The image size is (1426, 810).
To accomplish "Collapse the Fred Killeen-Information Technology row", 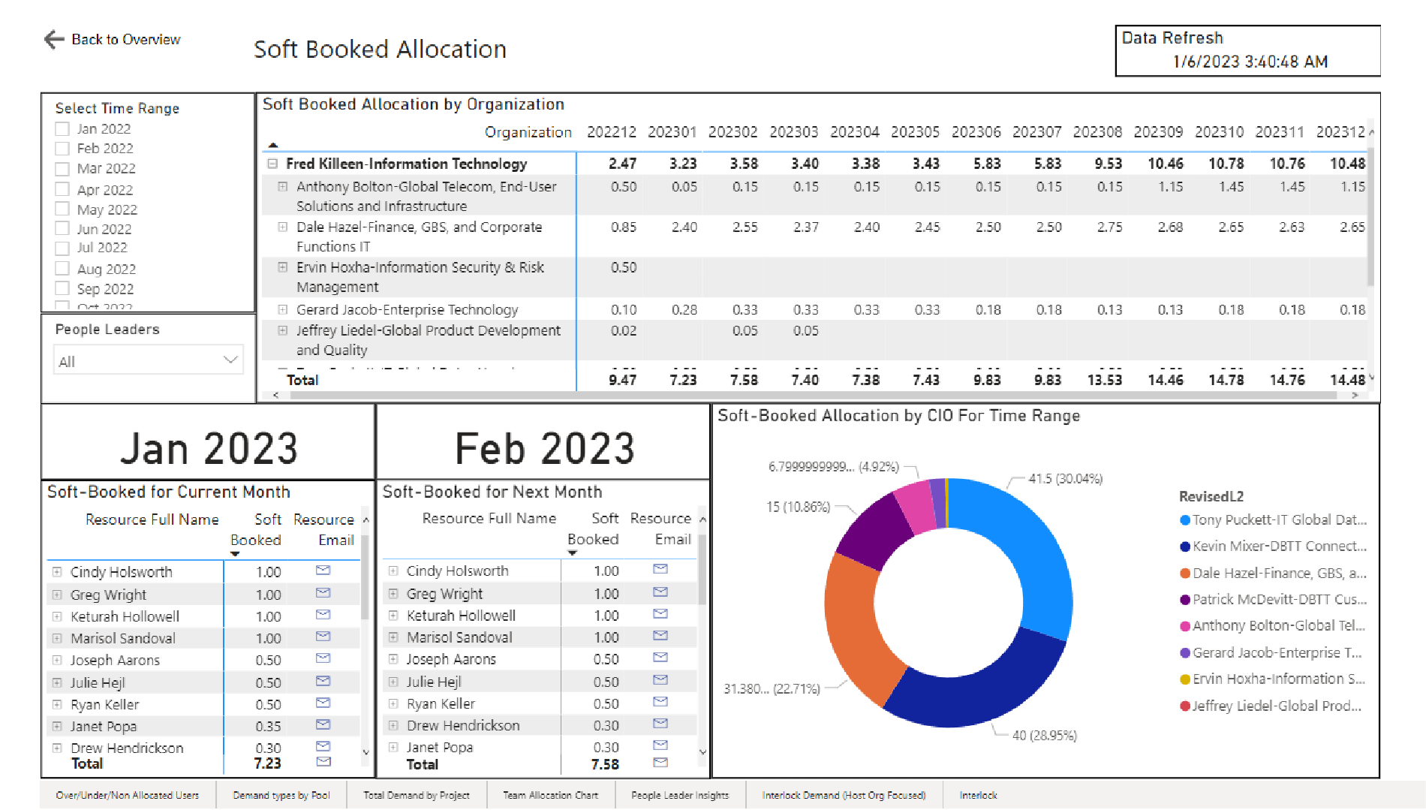I will tap(272, 163).
